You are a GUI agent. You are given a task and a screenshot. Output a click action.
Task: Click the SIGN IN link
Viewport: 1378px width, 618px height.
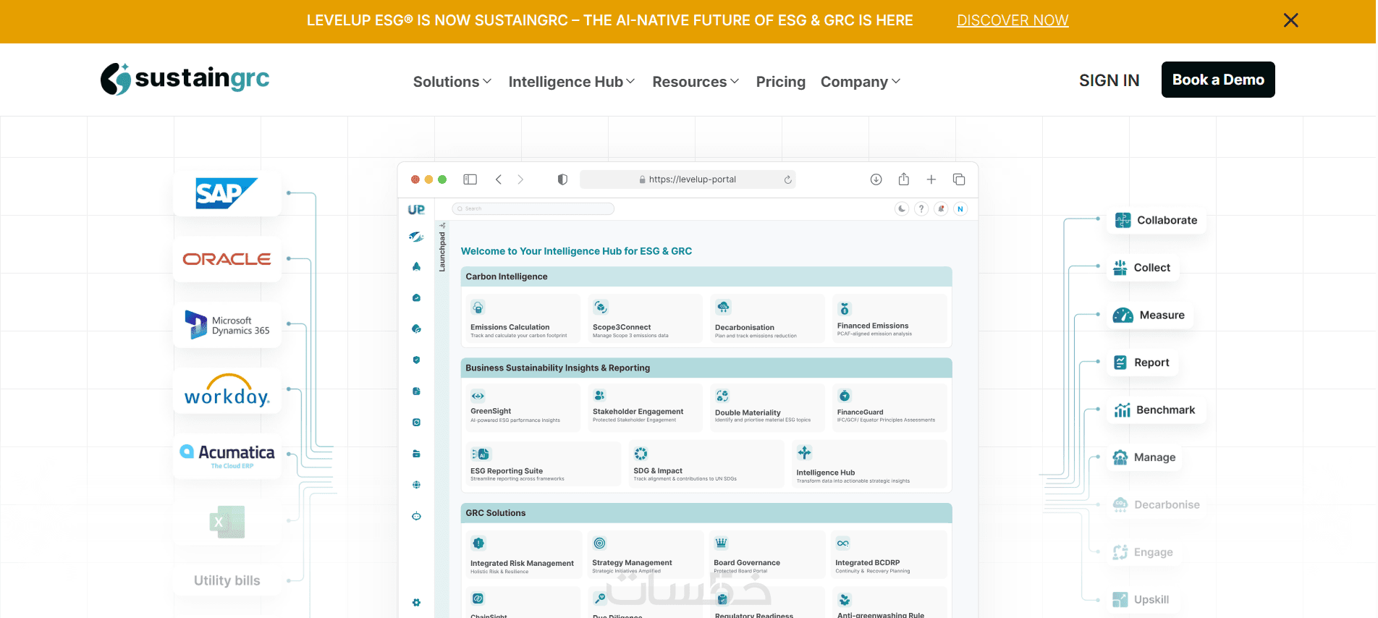pyautogui.click(x=1109, y=80)
